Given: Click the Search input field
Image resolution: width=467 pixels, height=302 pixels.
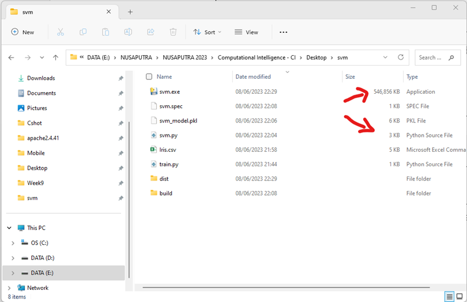Looking at the screenshot, I should click(x=432, y=58).
